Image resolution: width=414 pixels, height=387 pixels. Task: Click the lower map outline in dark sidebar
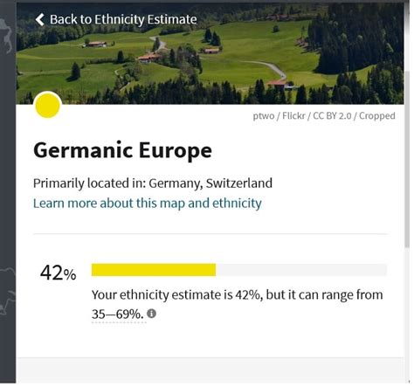coord(7,291)
